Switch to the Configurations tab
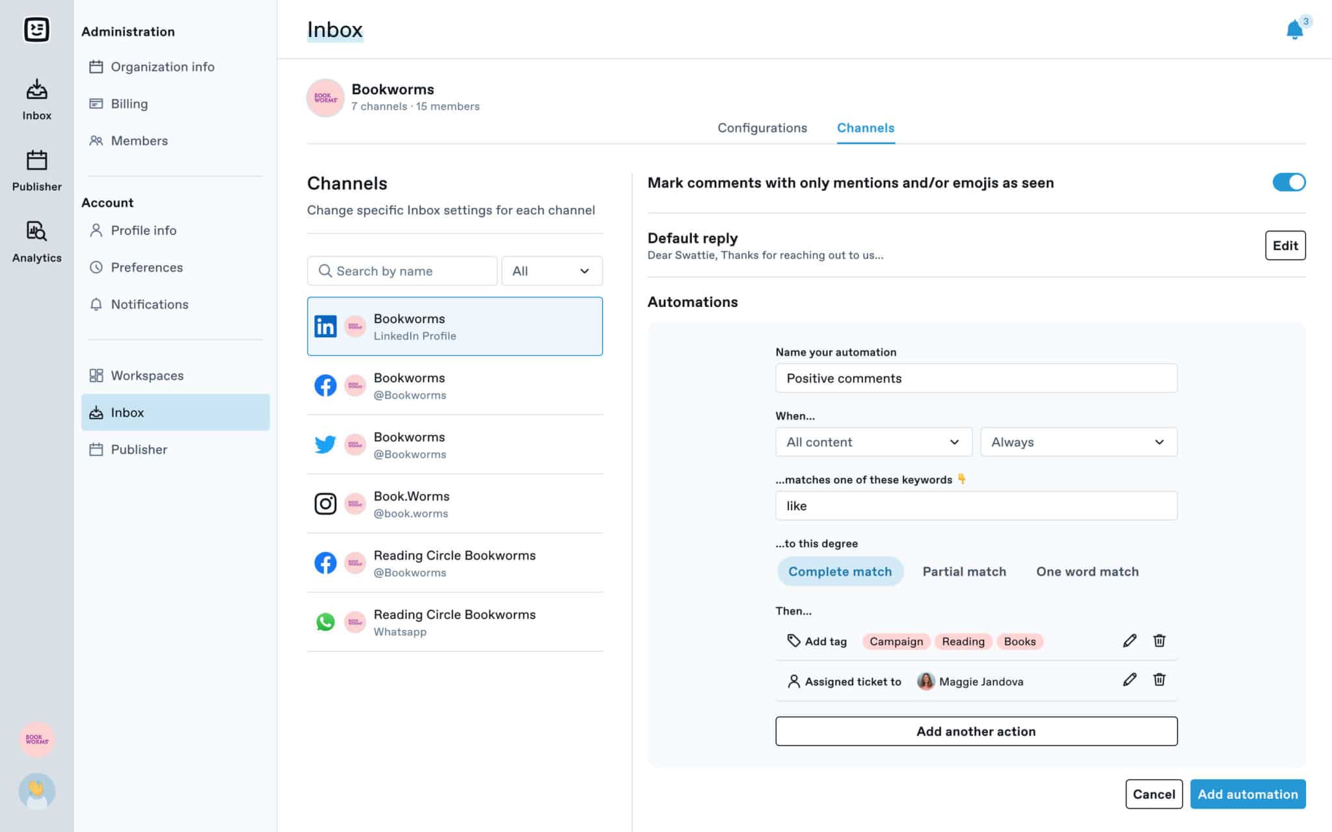 pyautogui.click(x=762, y=128)
